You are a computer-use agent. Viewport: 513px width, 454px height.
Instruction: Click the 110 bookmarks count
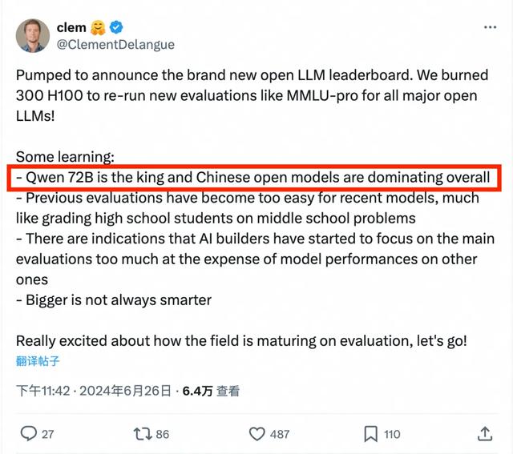pyautogui.click(x=392, y=434)
